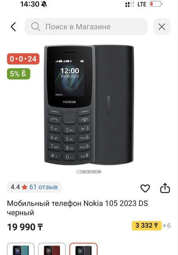This screenshot has height=255, width=178.
Task: Open the 61 отзыв reviews link
Action: tap(43, 187)
